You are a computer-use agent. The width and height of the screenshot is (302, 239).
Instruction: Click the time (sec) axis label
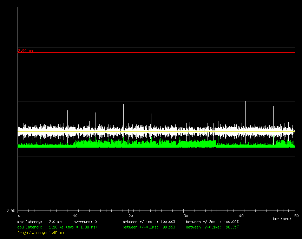[281, 219]
